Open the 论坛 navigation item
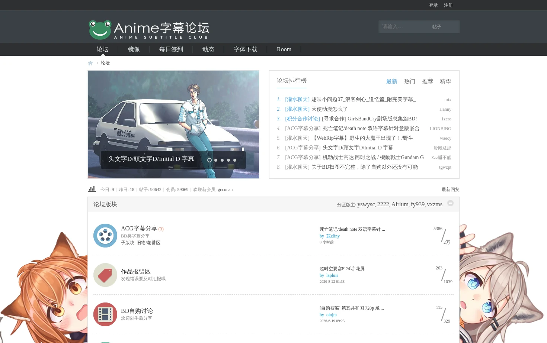The height and width of the screenshot is (343, 547). [x=103, y=49]
